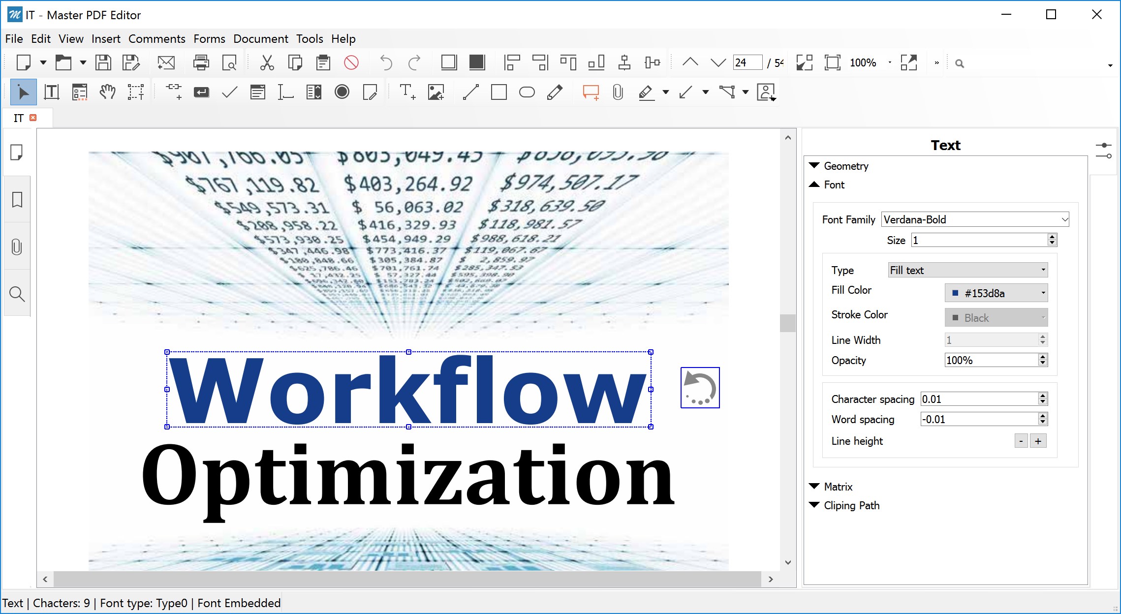
Task: Select the ellipse drawing tool
Action: [x=527, y=92]
